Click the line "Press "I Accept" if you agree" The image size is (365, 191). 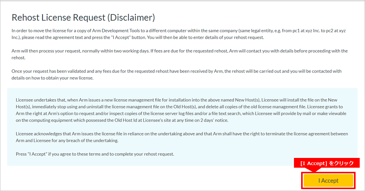(95, 154)
